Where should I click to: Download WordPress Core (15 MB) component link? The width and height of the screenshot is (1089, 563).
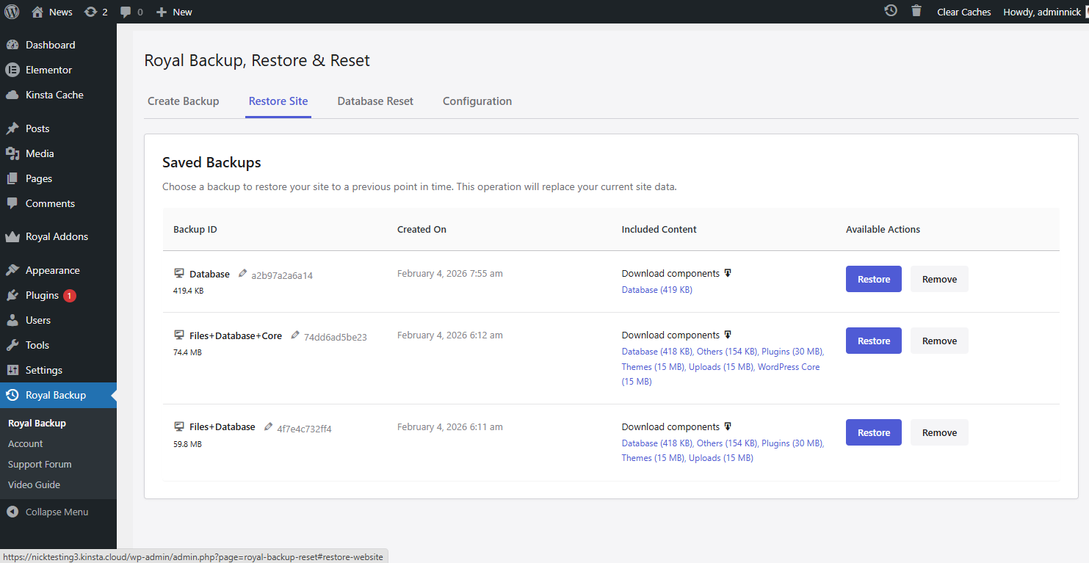[x=788, y=367]
